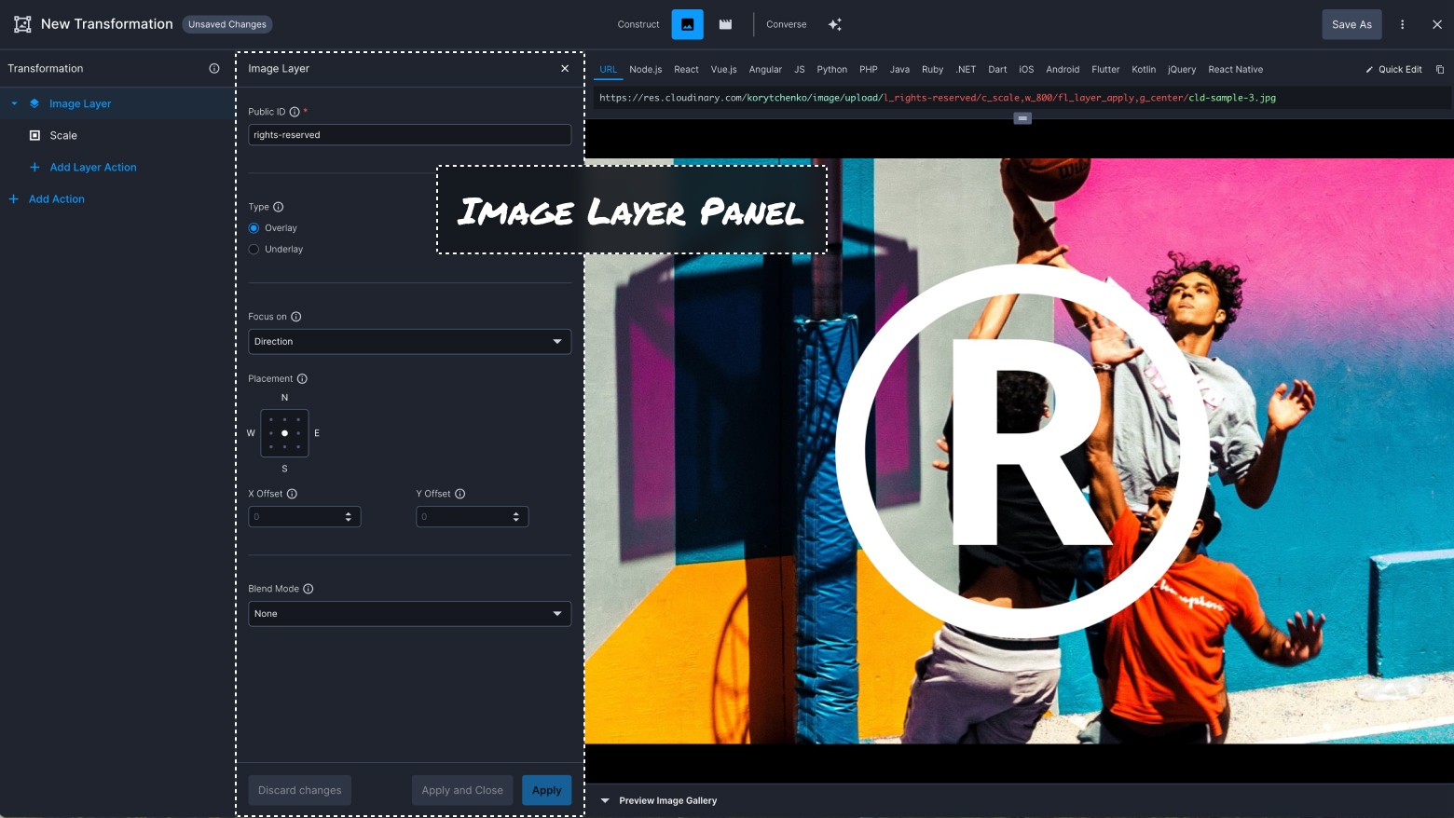Click the AI sparkles icon next to Converse
This screenshot has height=818, width=1454.
(x=834, y=24)
